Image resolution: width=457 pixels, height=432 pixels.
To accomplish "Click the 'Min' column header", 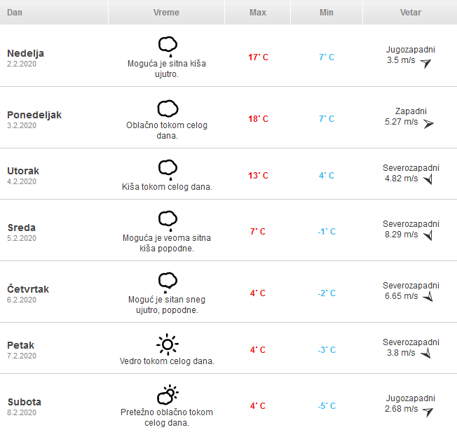I will point(326,13).
